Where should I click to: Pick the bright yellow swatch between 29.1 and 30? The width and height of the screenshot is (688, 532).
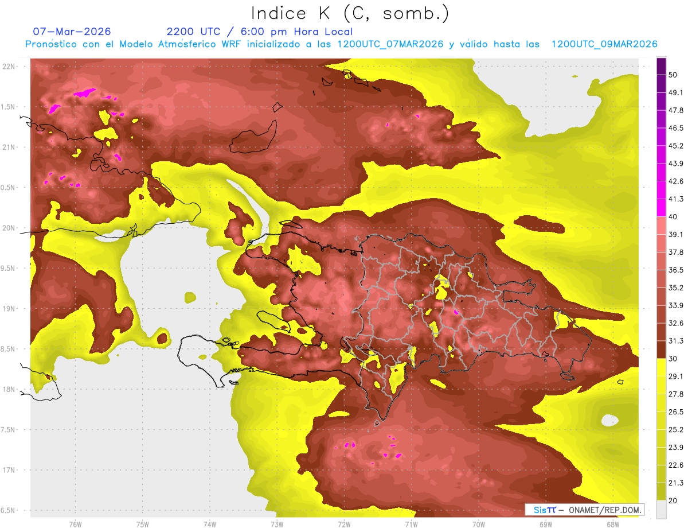click(661, 367)
